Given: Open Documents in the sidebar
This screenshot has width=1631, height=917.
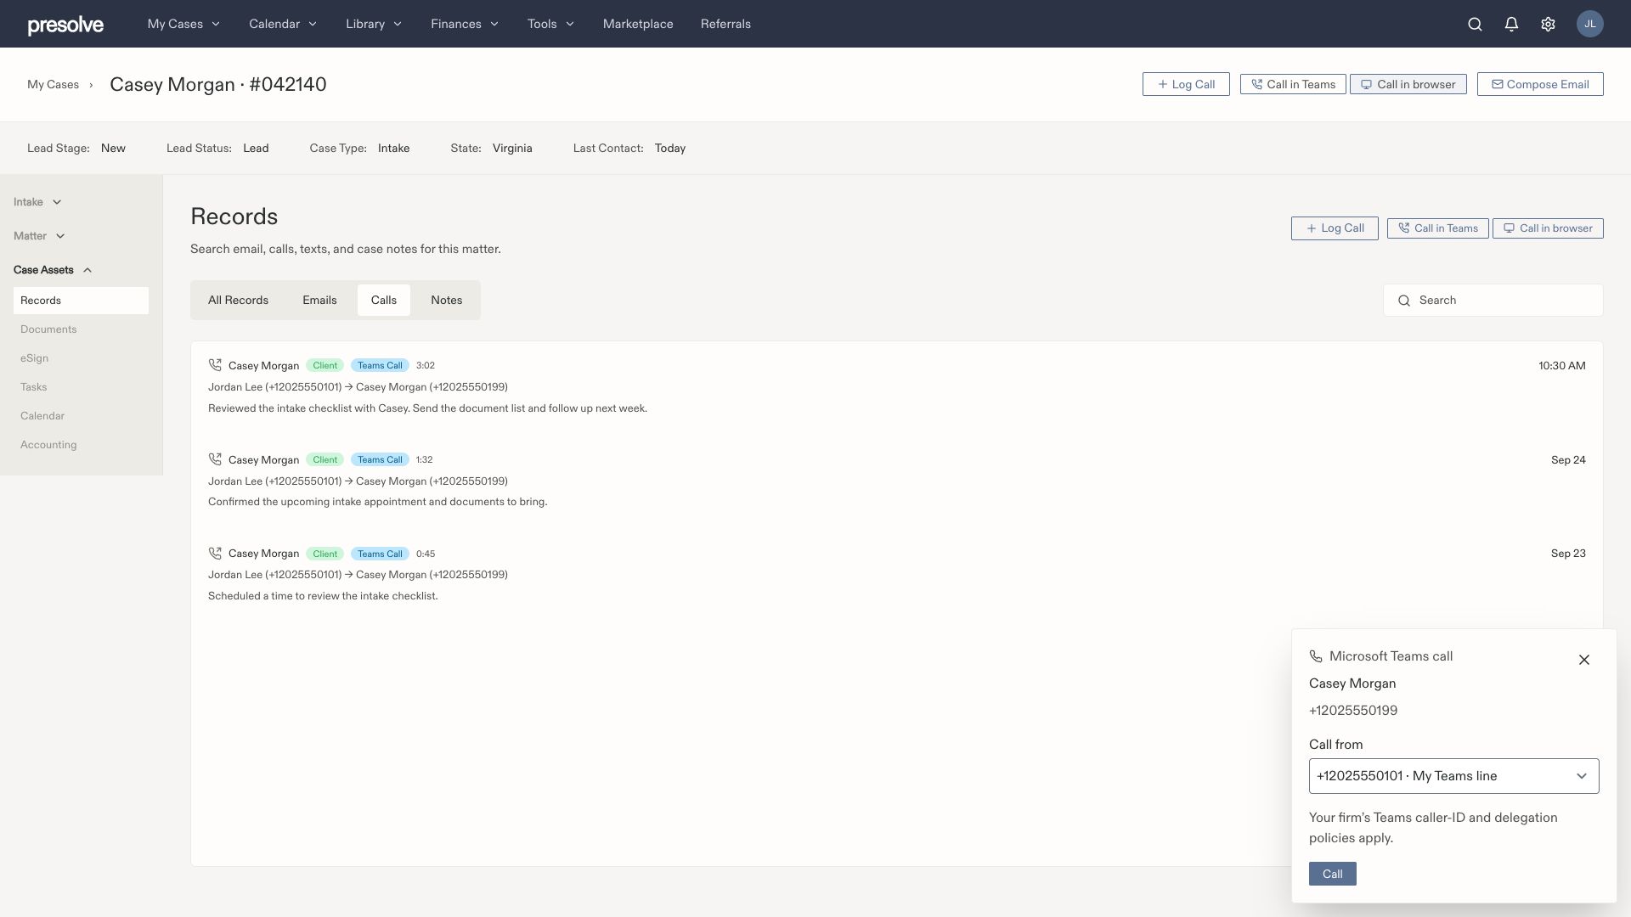Looking at the screenshot, I should coord(48,329).
